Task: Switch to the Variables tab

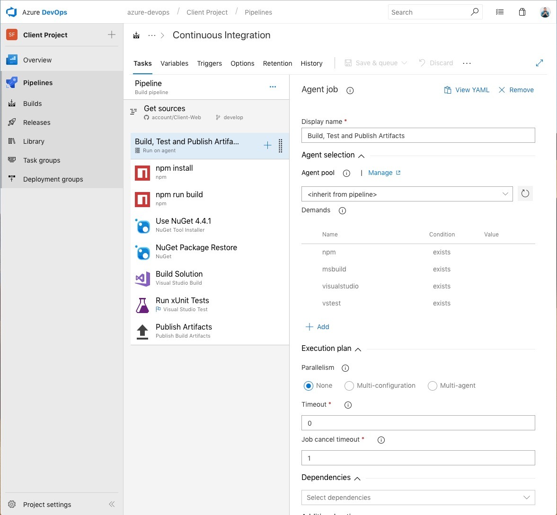Action: (174, 63)
